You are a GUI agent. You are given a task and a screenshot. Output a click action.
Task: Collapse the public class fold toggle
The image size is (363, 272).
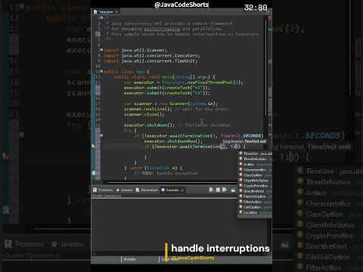101,72
